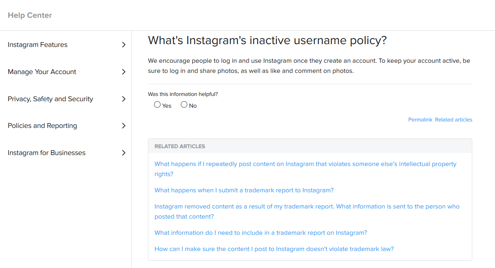
Task: Expand the Manage Your Account sidebar label
Action: 42,72
